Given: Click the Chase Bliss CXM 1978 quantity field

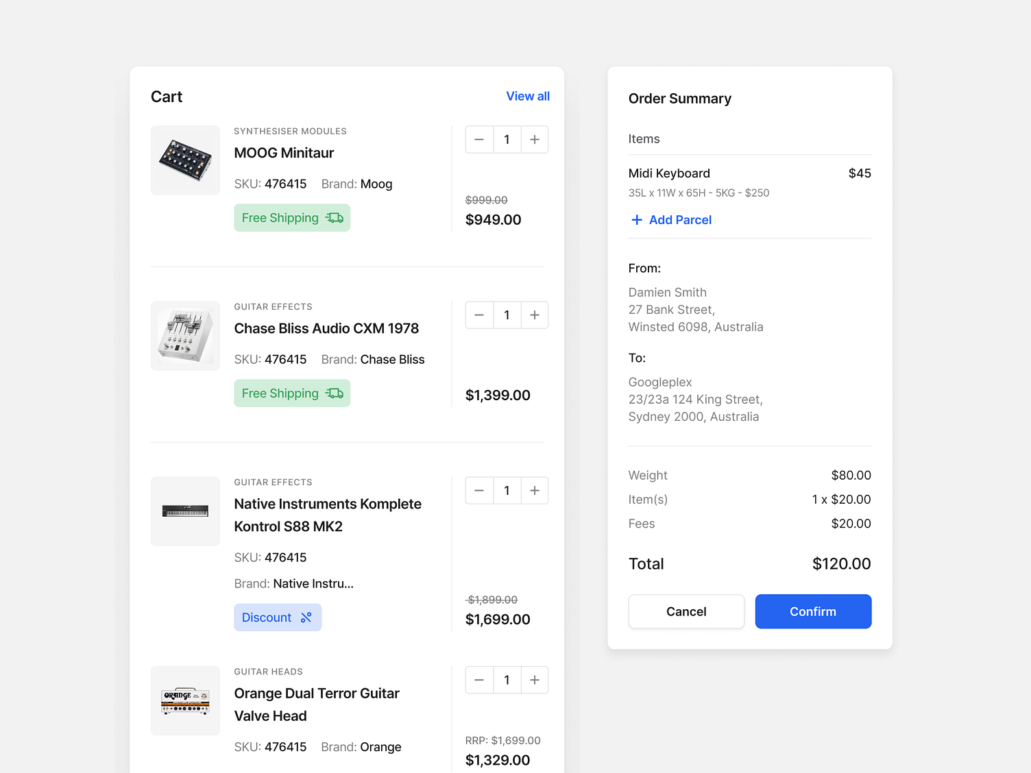Looking at the screenshot, I should click(x=507, y=315).
